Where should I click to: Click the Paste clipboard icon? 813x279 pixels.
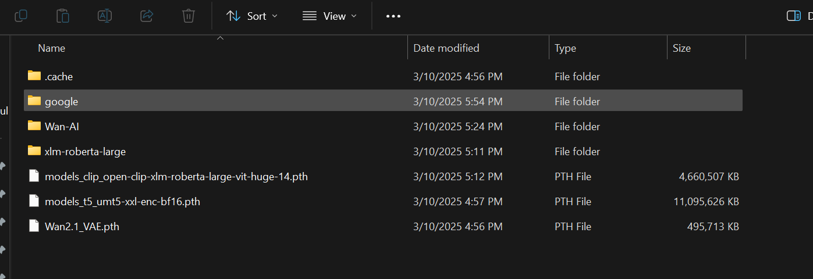[63, 16]
